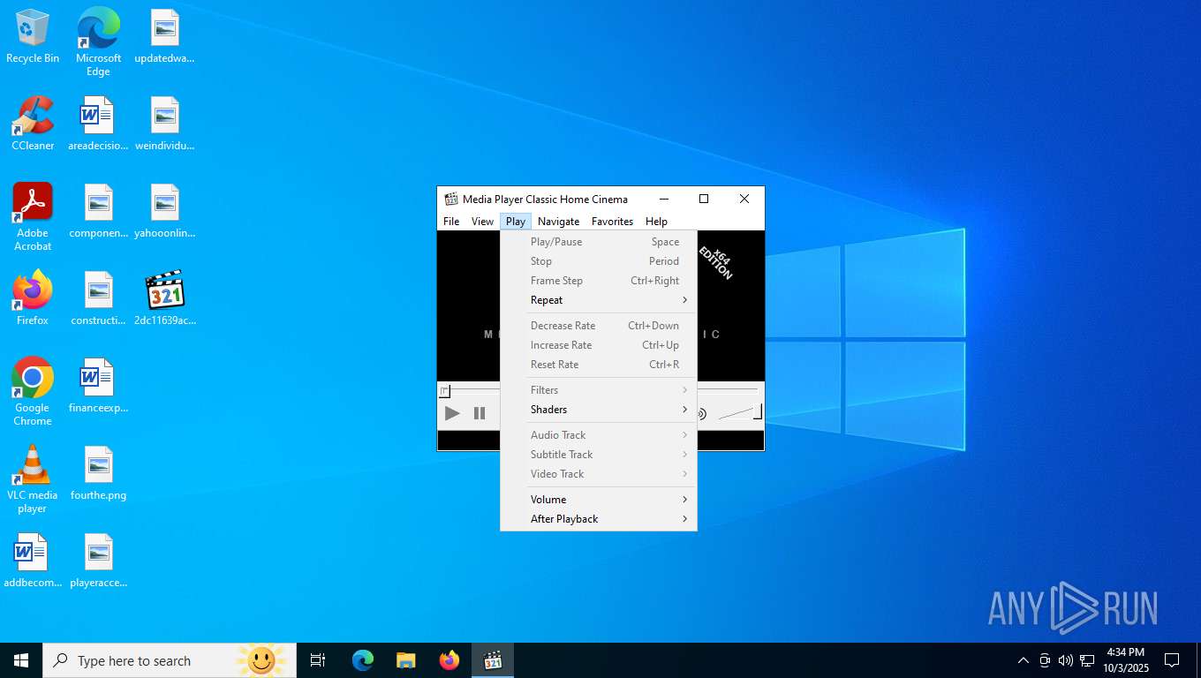Choose Increase Rate menu entry
The width and height of the screenshot is (1201, 678).
pos(599,345)
